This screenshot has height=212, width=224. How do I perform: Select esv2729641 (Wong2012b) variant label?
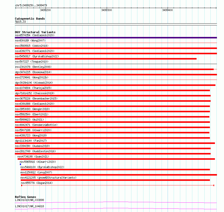(x=32, y=77)
